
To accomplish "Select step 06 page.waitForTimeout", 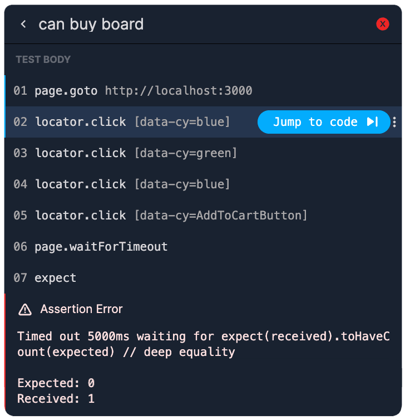I will coord(101,247).
